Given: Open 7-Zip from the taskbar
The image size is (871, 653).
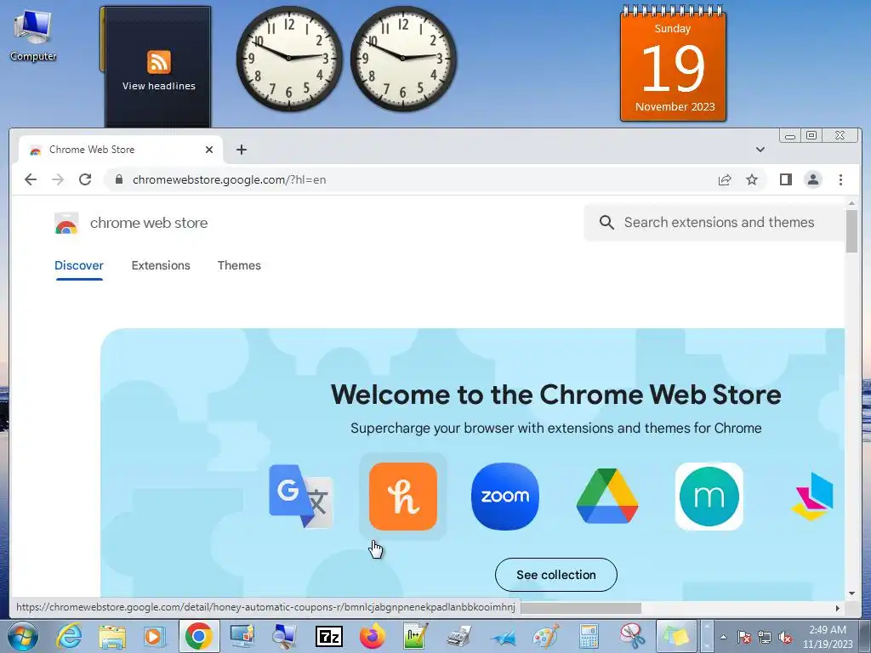Looking at the screenshot, I should point(329,637).
